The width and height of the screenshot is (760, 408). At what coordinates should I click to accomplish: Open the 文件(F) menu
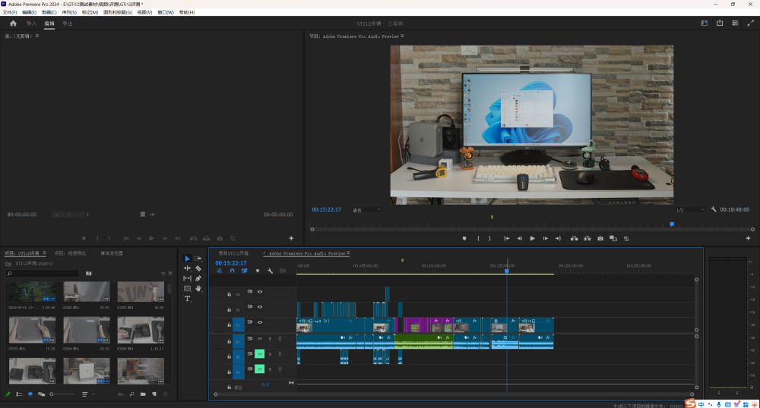coord(10,12)
